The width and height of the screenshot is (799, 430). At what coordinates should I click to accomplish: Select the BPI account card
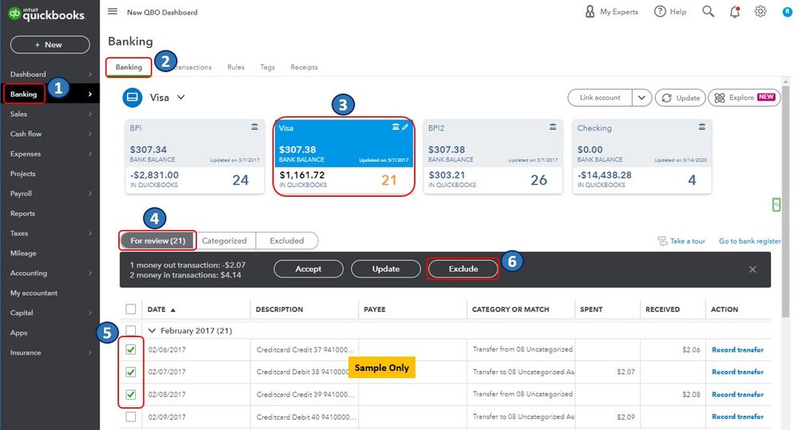pyautogui.click(x=194, y=157)
